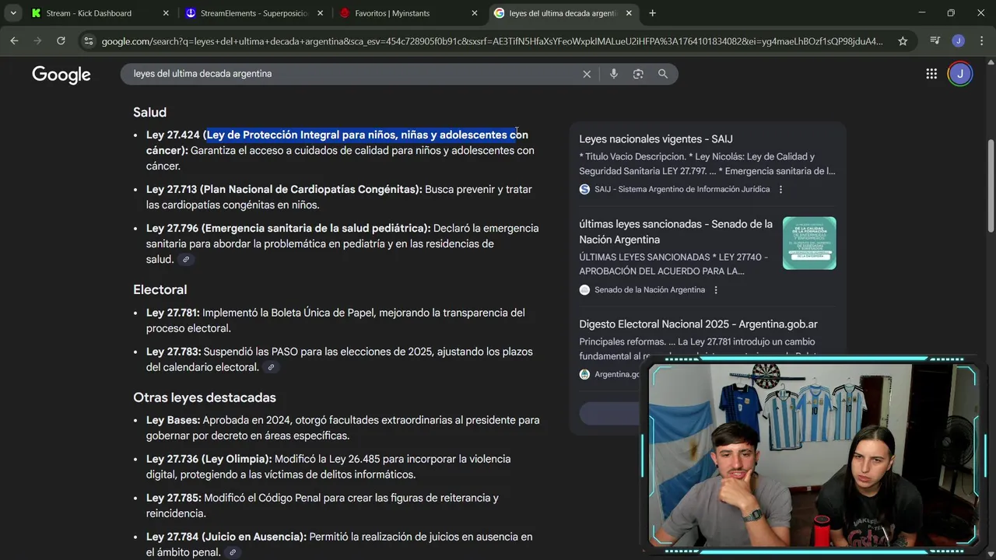The height and width of the screenshot is (560, 996).
Task: Click Ley 27.784 (Juicio en Ausencia) text
Action: tap(226, 537)
